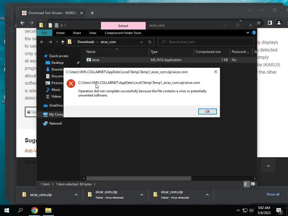Open Desktop in navigation pane
Image resolution: width=288 pixels, height=216 pixels.
pos(57,63)
